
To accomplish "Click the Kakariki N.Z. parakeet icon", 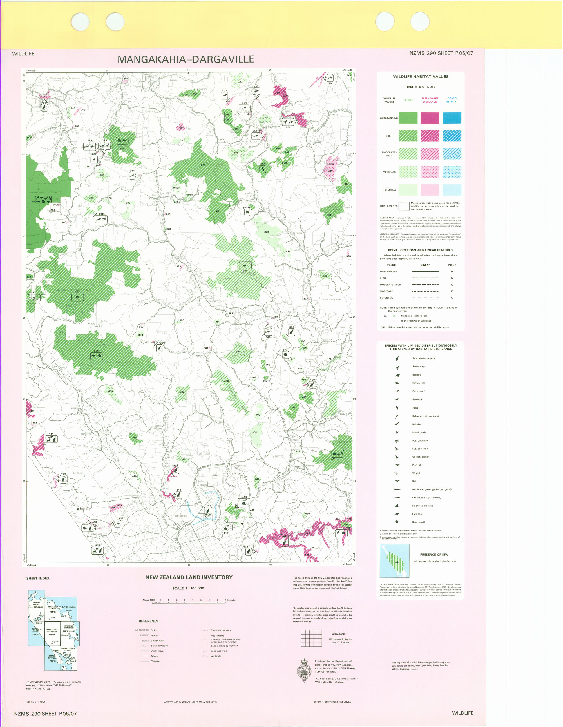I will [x=396, y=416].
